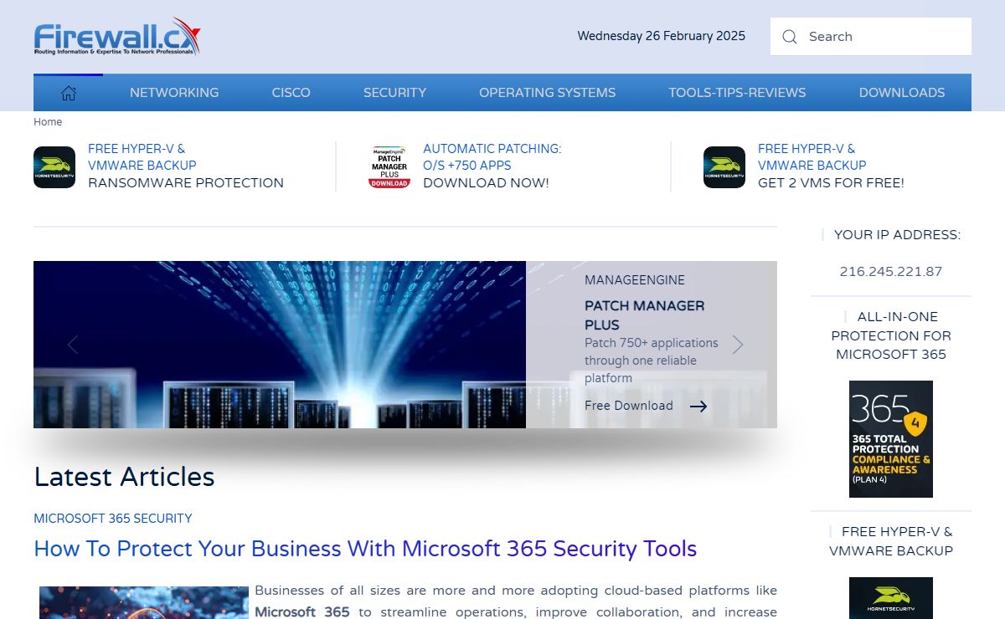Click the slider banner server image
1005x619 pixels.
tap(280, 345)
